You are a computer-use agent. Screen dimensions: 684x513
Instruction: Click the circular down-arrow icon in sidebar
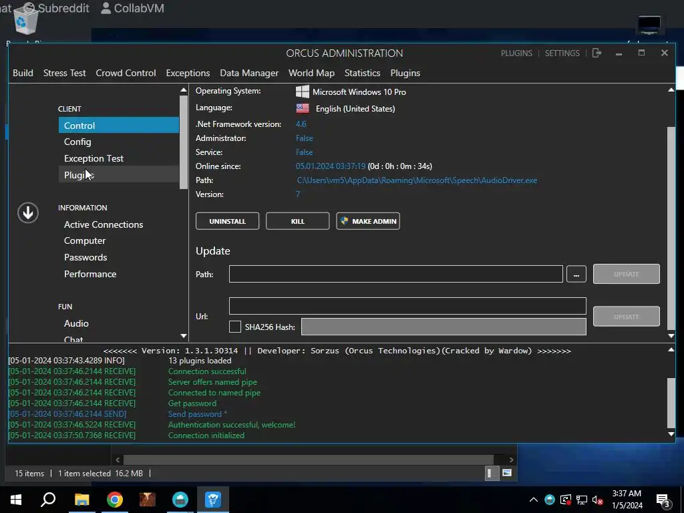[x=28, y=213]
